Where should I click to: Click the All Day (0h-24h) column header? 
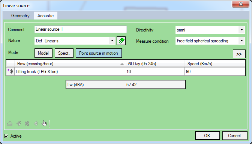[x=155, y=64]
